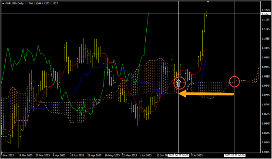This screenshot has height=159, width=272.
Task: Click the 1.0595 price scale value
Action: click(266, 133)
